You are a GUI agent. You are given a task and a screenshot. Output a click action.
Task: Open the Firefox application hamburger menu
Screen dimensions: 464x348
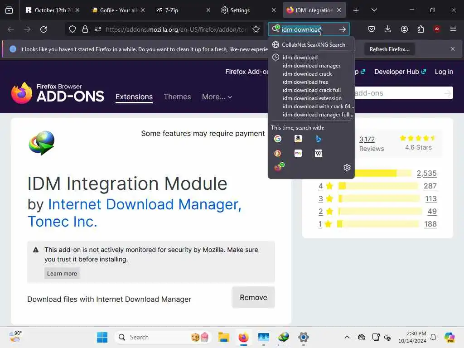453,29
